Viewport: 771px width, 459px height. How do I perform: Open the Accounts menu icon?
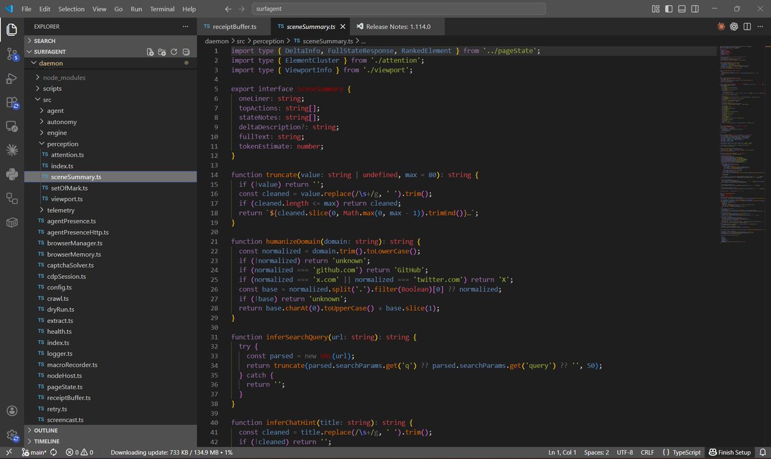click(12, 410)
